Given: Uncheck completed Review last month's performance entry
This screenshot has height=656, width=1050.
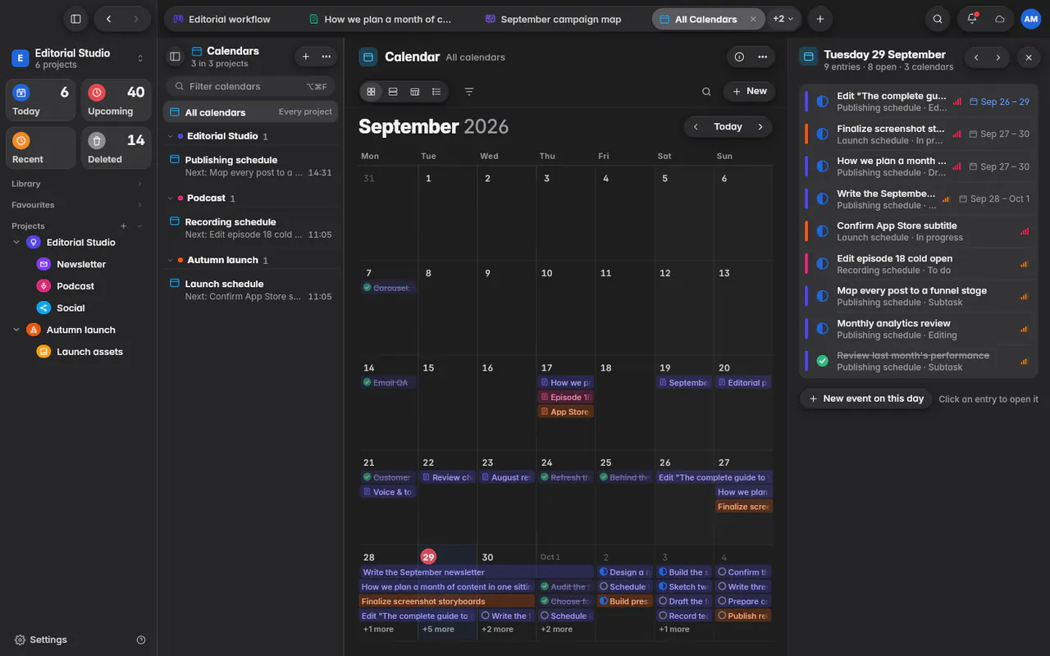Looking at the screenshot, I should click(823, 361).
